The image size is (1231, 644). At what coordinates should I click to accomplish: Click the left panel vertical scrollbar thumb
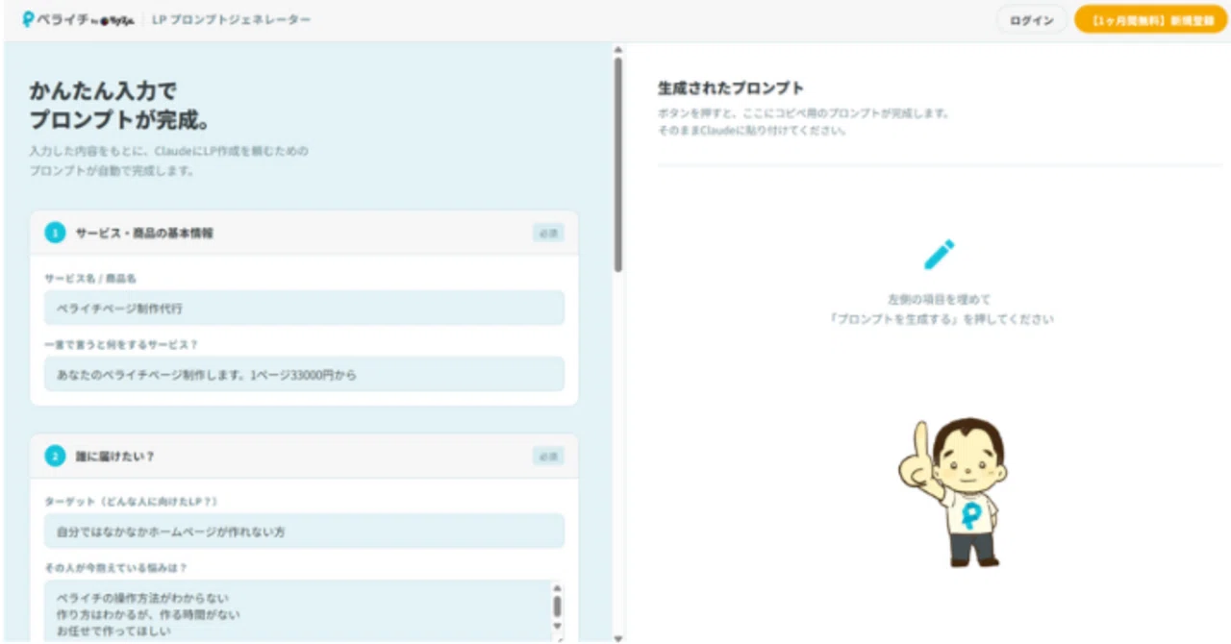[x=617, y=163]
